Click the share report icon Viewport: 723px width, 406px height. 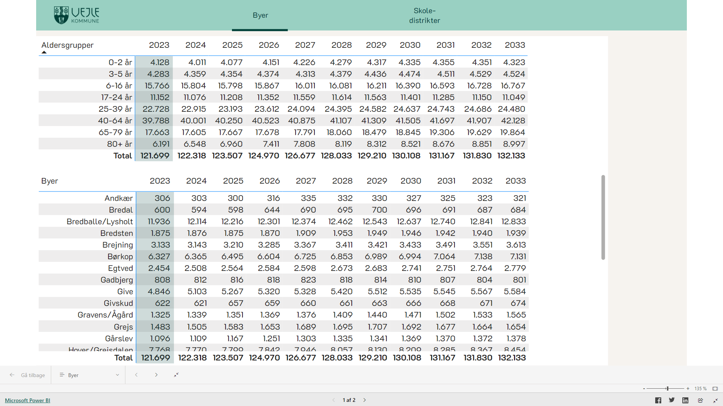pos(700,400)
